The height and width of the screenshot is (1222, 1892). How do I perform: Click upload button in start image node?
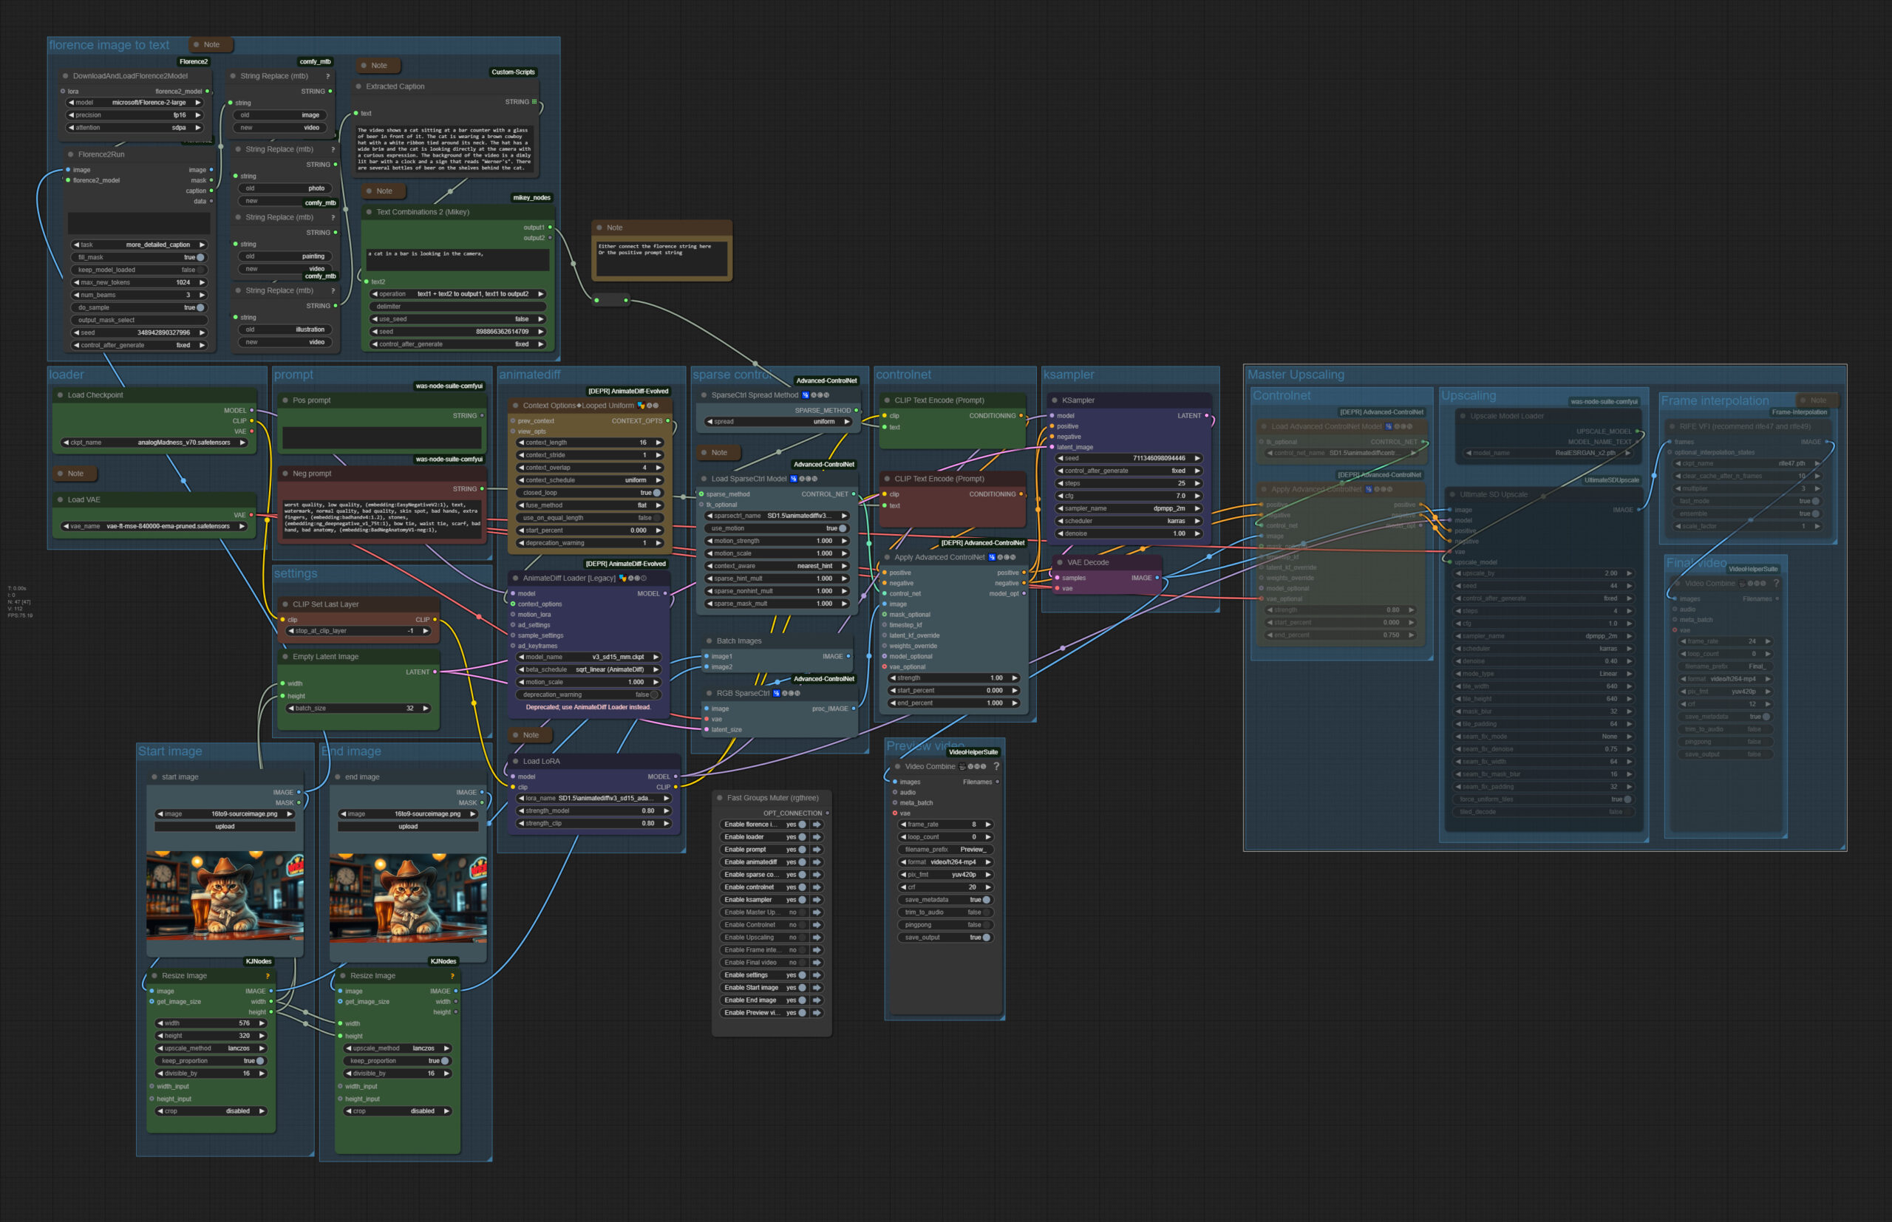[x=225, y=827]
